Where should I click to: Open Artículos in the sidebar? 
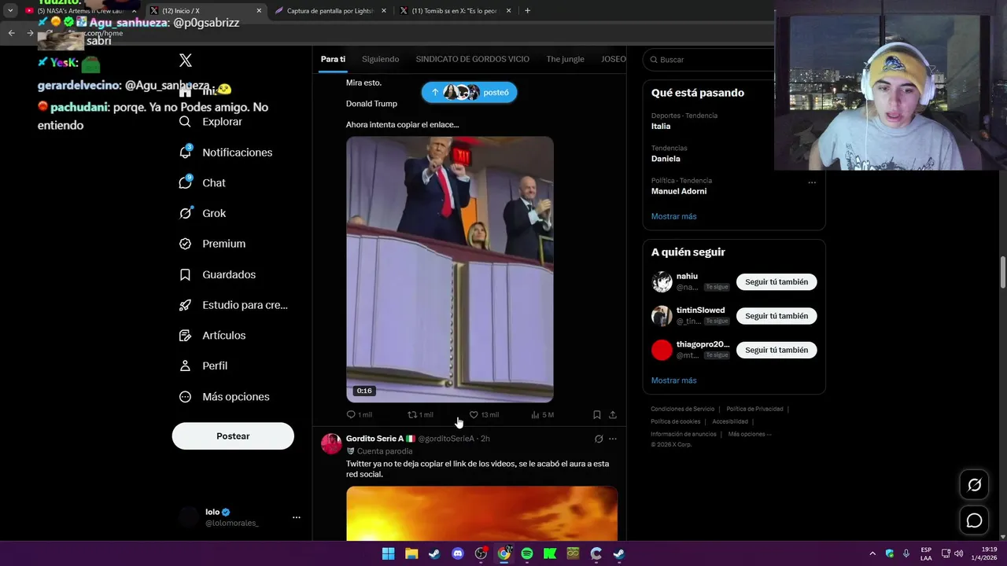[212, 336]
